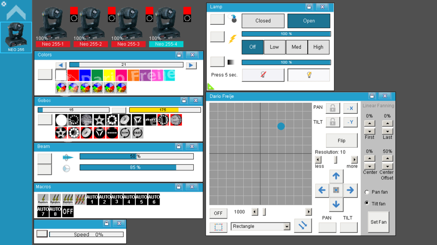Select SLOW gobo rotation icon
The height and width of the screenshot is (245, 437).
coord(125,133)
